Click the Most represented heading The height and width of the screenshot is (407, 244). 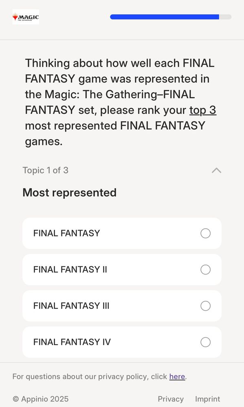[69, 193]
